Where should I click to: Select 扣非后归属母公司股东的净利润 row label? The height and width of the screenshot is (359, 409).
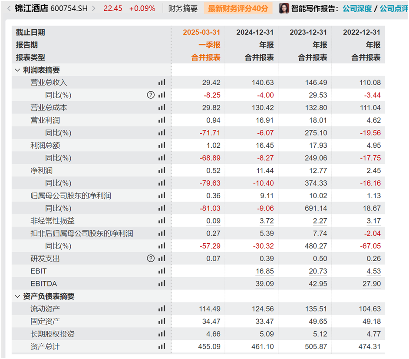82,233
